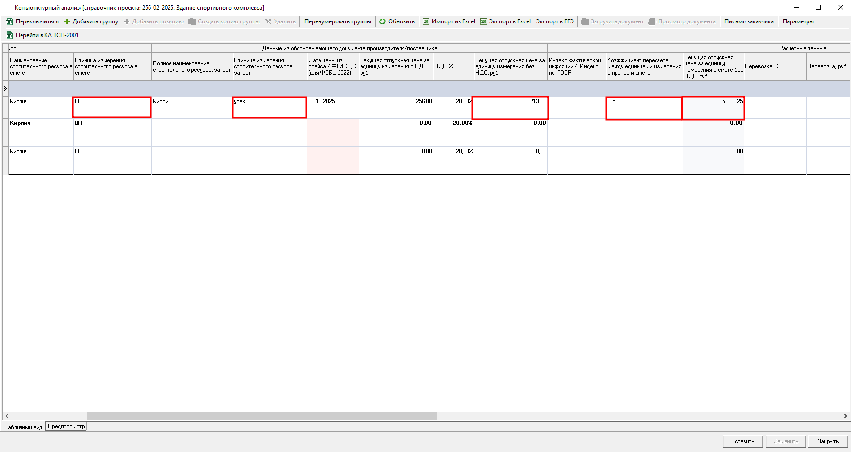Click Экспорт в ГГЭ toolbar item
This screenshot has width=851, height=452.
pos(554,21)
